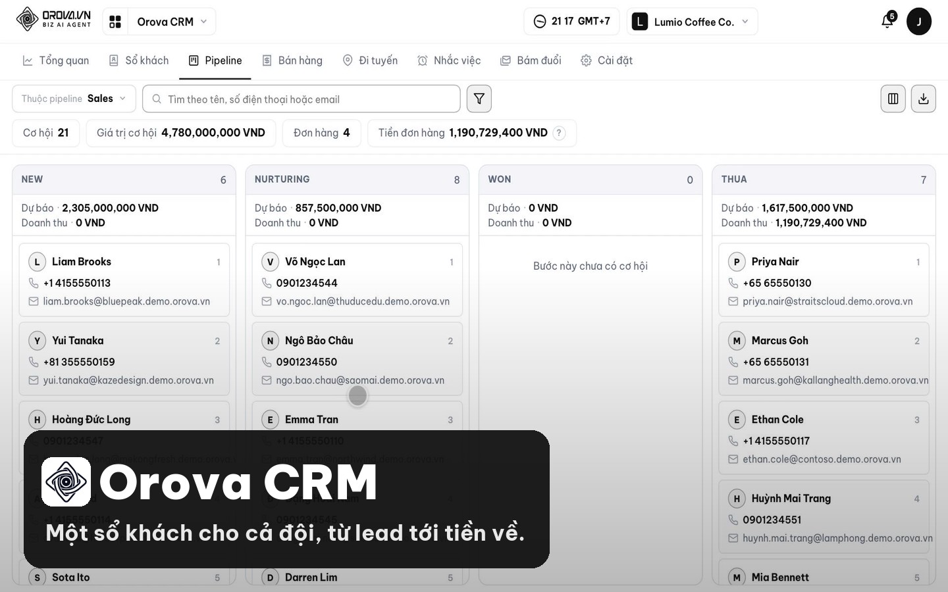This screenshot has width=948, height=592.
Task: Click the help icon beside Tiền đơn hàng
Action: (559, 132)
